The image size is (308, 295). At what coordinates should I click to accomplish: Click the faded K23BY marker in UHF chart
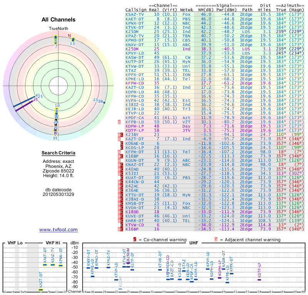point(121,289)
